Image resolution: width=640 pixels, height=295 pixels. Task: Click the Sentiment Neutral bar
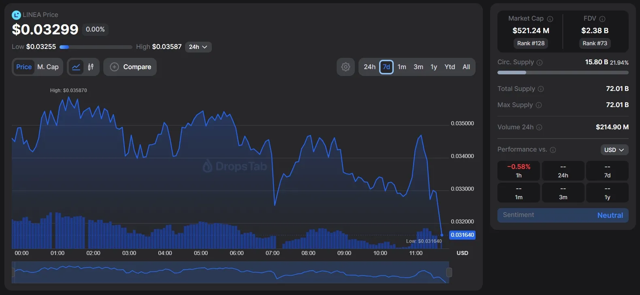pos(563,215)
